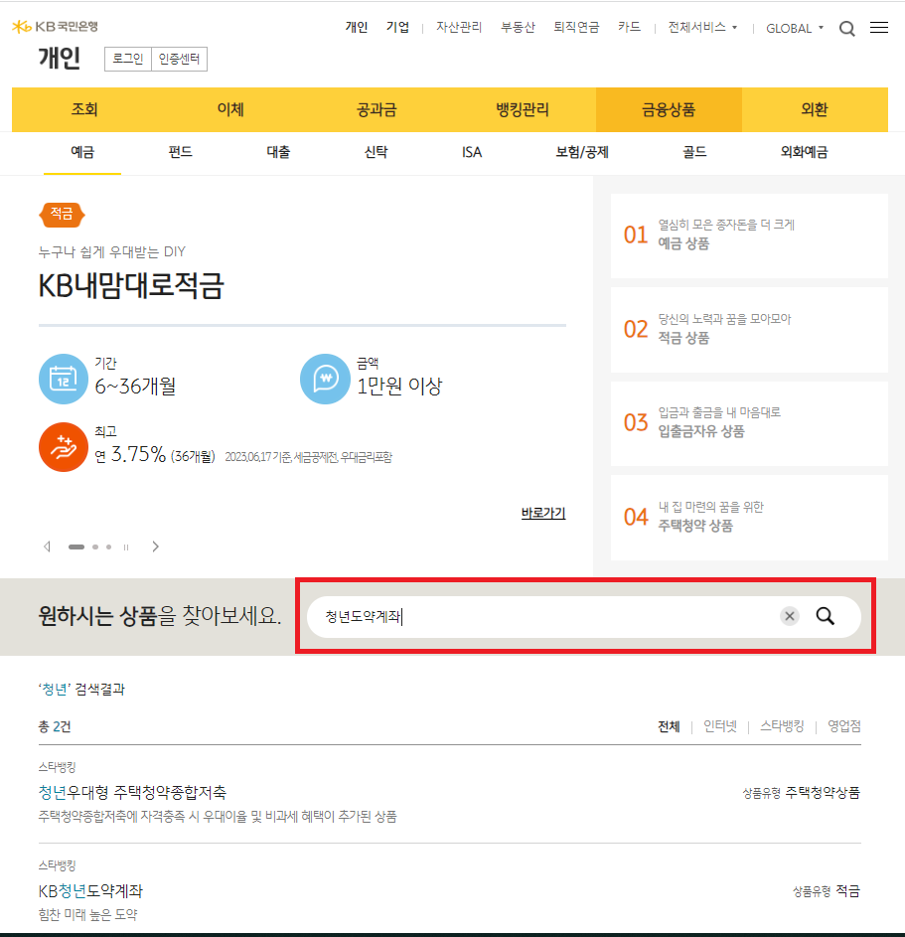Advance the carousel with the next arrow
The image size is (905, 937).
[156, 547]
